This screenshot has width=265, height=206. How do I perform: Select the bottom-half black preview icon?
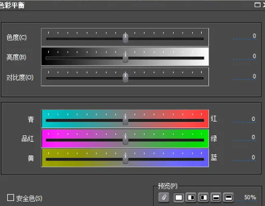[x=216, y=198]
